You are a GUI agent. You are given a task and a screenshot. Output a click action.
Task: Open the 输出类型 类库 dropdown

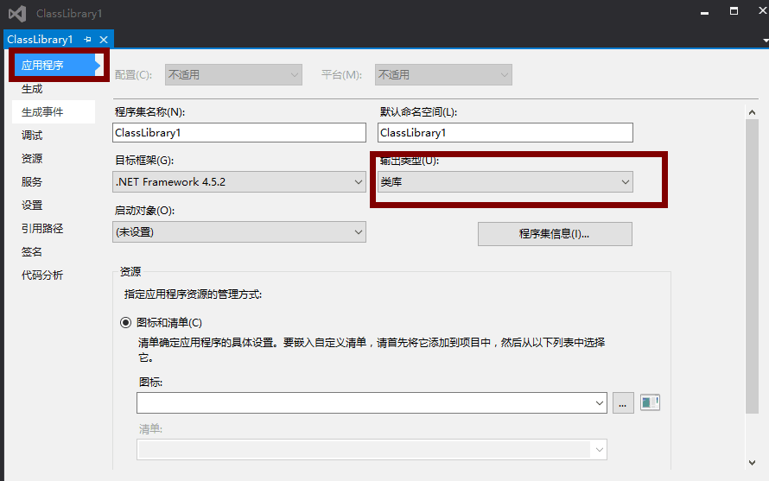pyautogui.click(x=505, y=182)
